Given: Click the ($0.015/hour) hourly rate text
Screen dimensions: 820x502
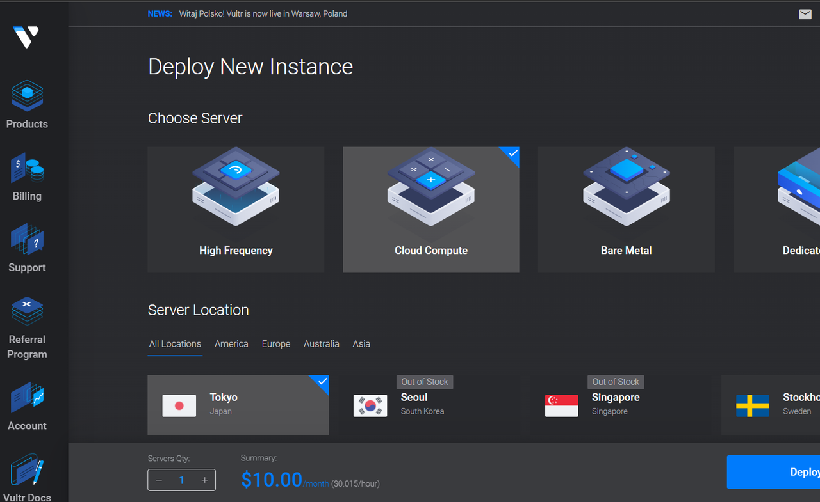Looking at the screenshot, I should 356,484.
